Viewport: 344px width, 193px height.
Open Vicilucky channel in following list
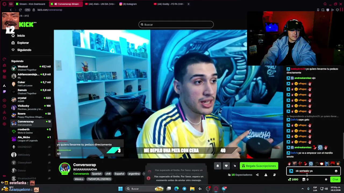click(31, 107)
